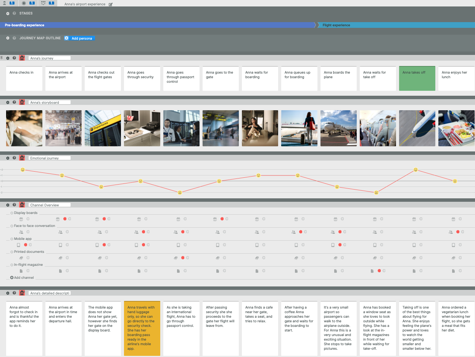Open the persona counter tab in top bar
475x357 pixels.
coord(9,3)
